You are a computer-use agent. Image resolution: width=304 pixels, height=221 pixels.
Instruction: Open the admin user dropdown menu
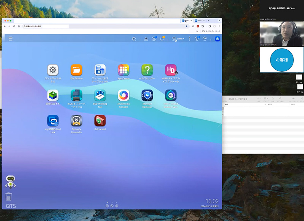tap(178, 39)
